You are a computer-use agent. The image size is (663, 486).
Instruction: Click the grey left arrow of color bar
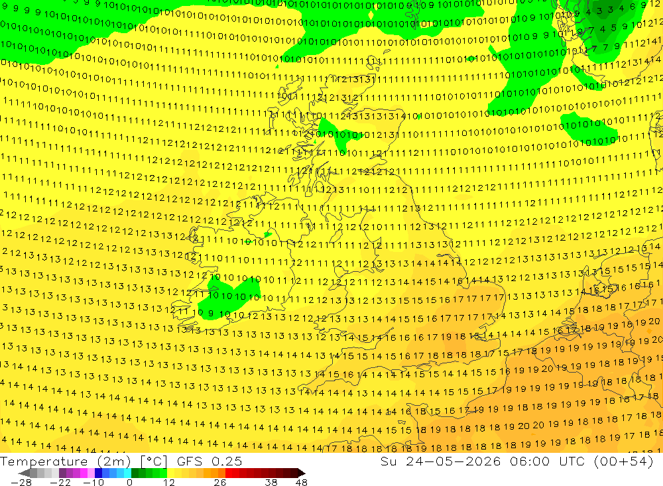pos(24,473)
